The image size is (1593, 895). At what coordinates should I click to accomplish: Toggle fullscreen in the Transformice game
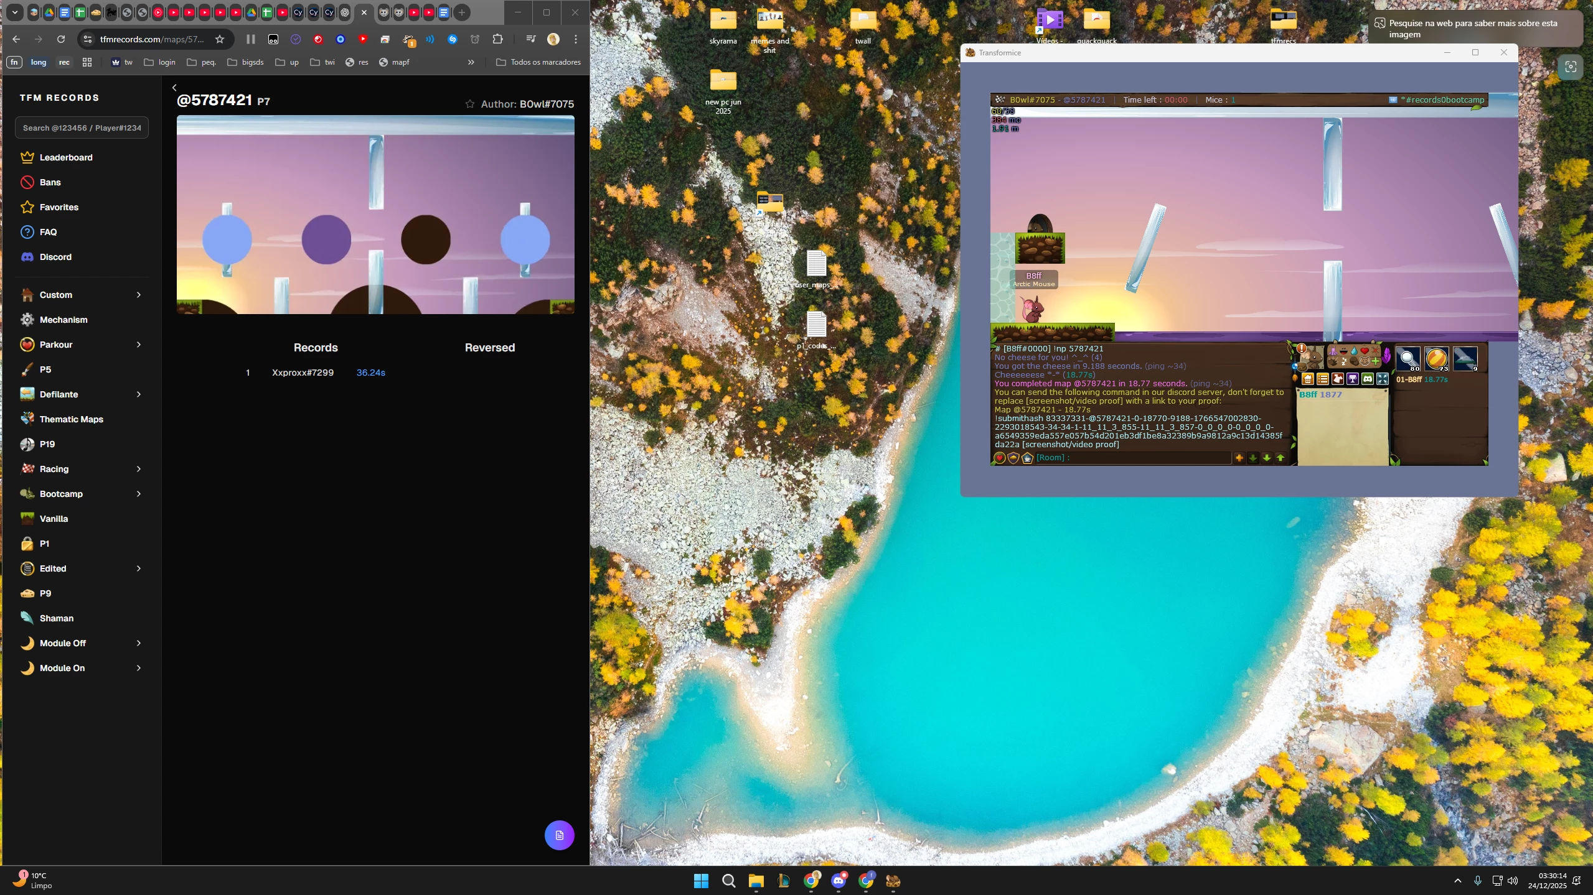pyautogui.click(x=1383, y=379)
